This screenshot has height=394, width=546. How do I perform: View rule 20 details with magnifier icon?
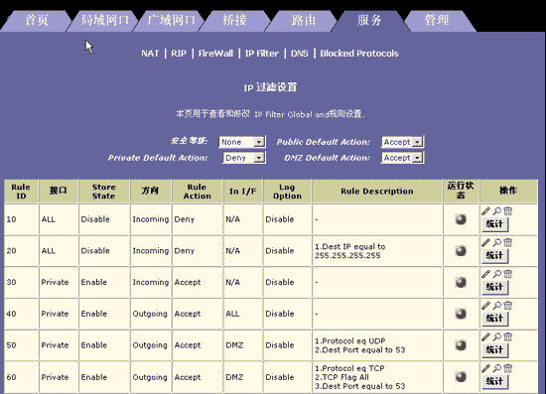click(x=497, y=242)
